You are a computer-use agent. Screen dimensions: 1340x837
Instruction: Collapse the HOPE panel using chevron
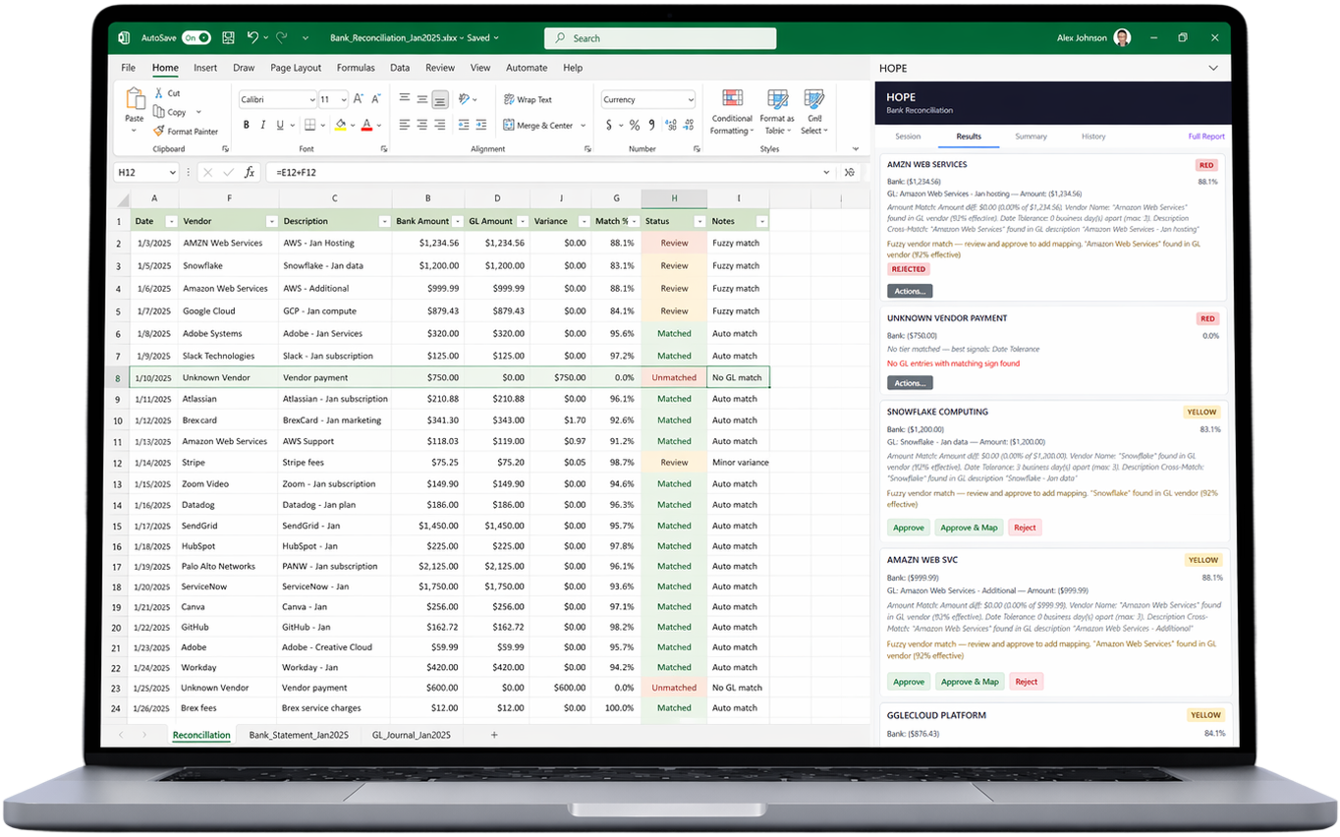point(1213,68)
